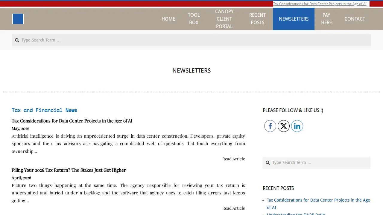Click Read Article under the 2026 Tax Return article
This screenshot has width=383, height=215.
(234, 208)
